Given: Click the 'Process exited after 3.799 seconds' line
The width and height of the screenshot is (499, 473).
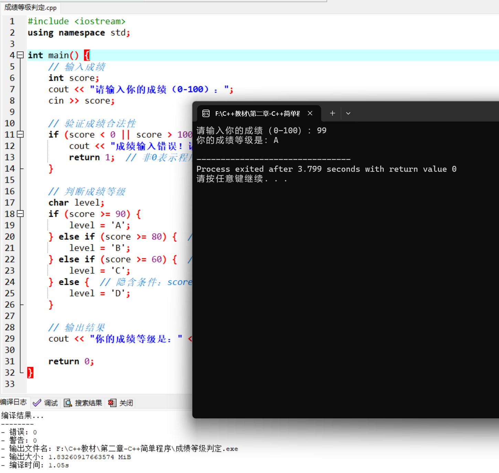Looking at the screenshot, I should (326, 169).
